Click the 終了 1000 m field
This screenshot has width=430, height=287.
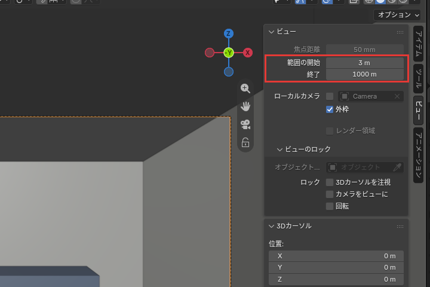365,74
